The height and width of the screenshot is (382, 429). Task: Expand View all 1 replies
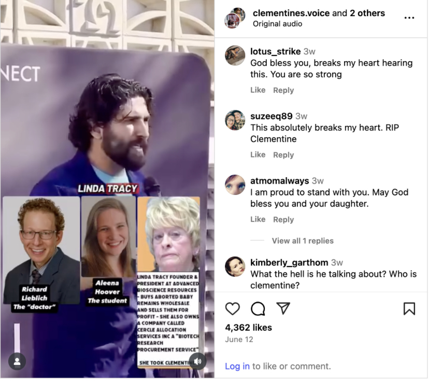tap(303, 241)
